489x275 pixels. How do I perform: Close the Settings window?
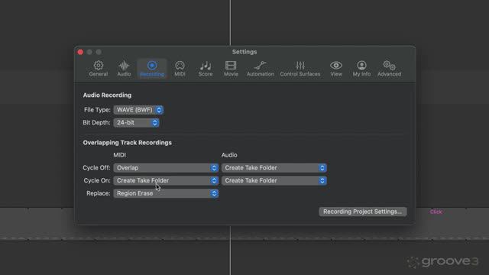point(80,52)
